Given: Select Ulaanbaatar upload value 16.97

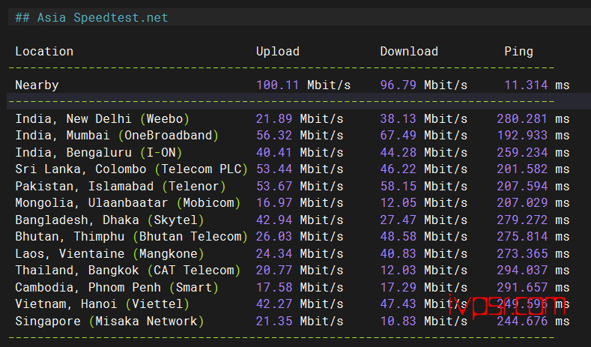Looking at the screenshot, I should coord(274,203).
